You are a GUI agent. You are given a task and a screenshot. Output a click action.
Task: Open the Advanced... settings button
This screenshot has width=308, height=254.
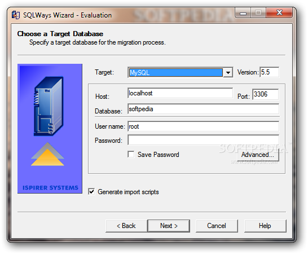[x=258, y=155]
